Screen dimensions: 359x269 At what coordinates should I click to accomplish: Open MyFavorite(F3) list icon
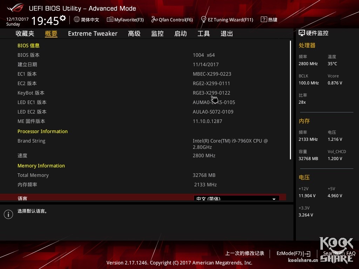(x=110, y=20)
